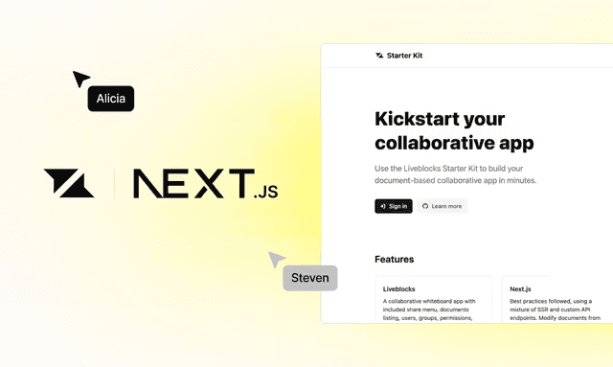The height and width of the screenshot is (367, 613).
Task: Click the Steven name label
Action: (310, 278)
